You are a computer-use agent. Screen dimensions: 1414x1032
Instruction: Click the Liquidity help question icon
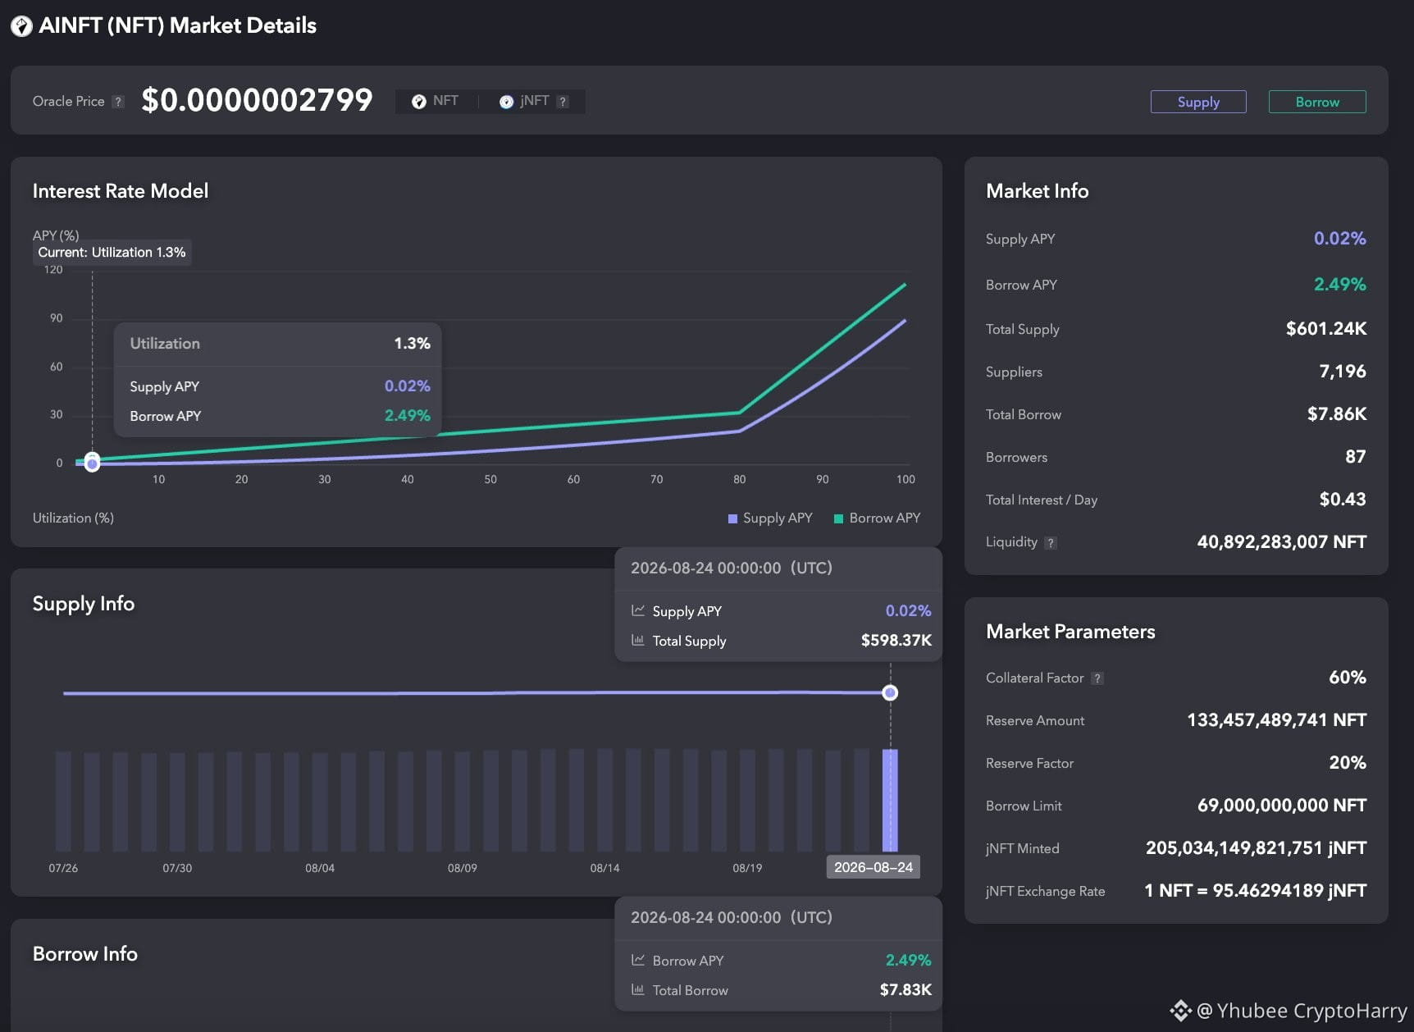[1051, 542]
